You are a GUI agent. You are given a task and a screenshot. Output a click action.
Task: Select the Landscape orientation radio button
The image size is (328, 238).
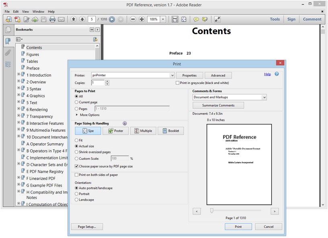tap(76, 199)
